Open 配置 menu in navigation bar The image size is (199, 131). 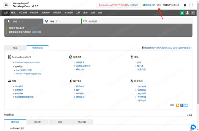13,13
